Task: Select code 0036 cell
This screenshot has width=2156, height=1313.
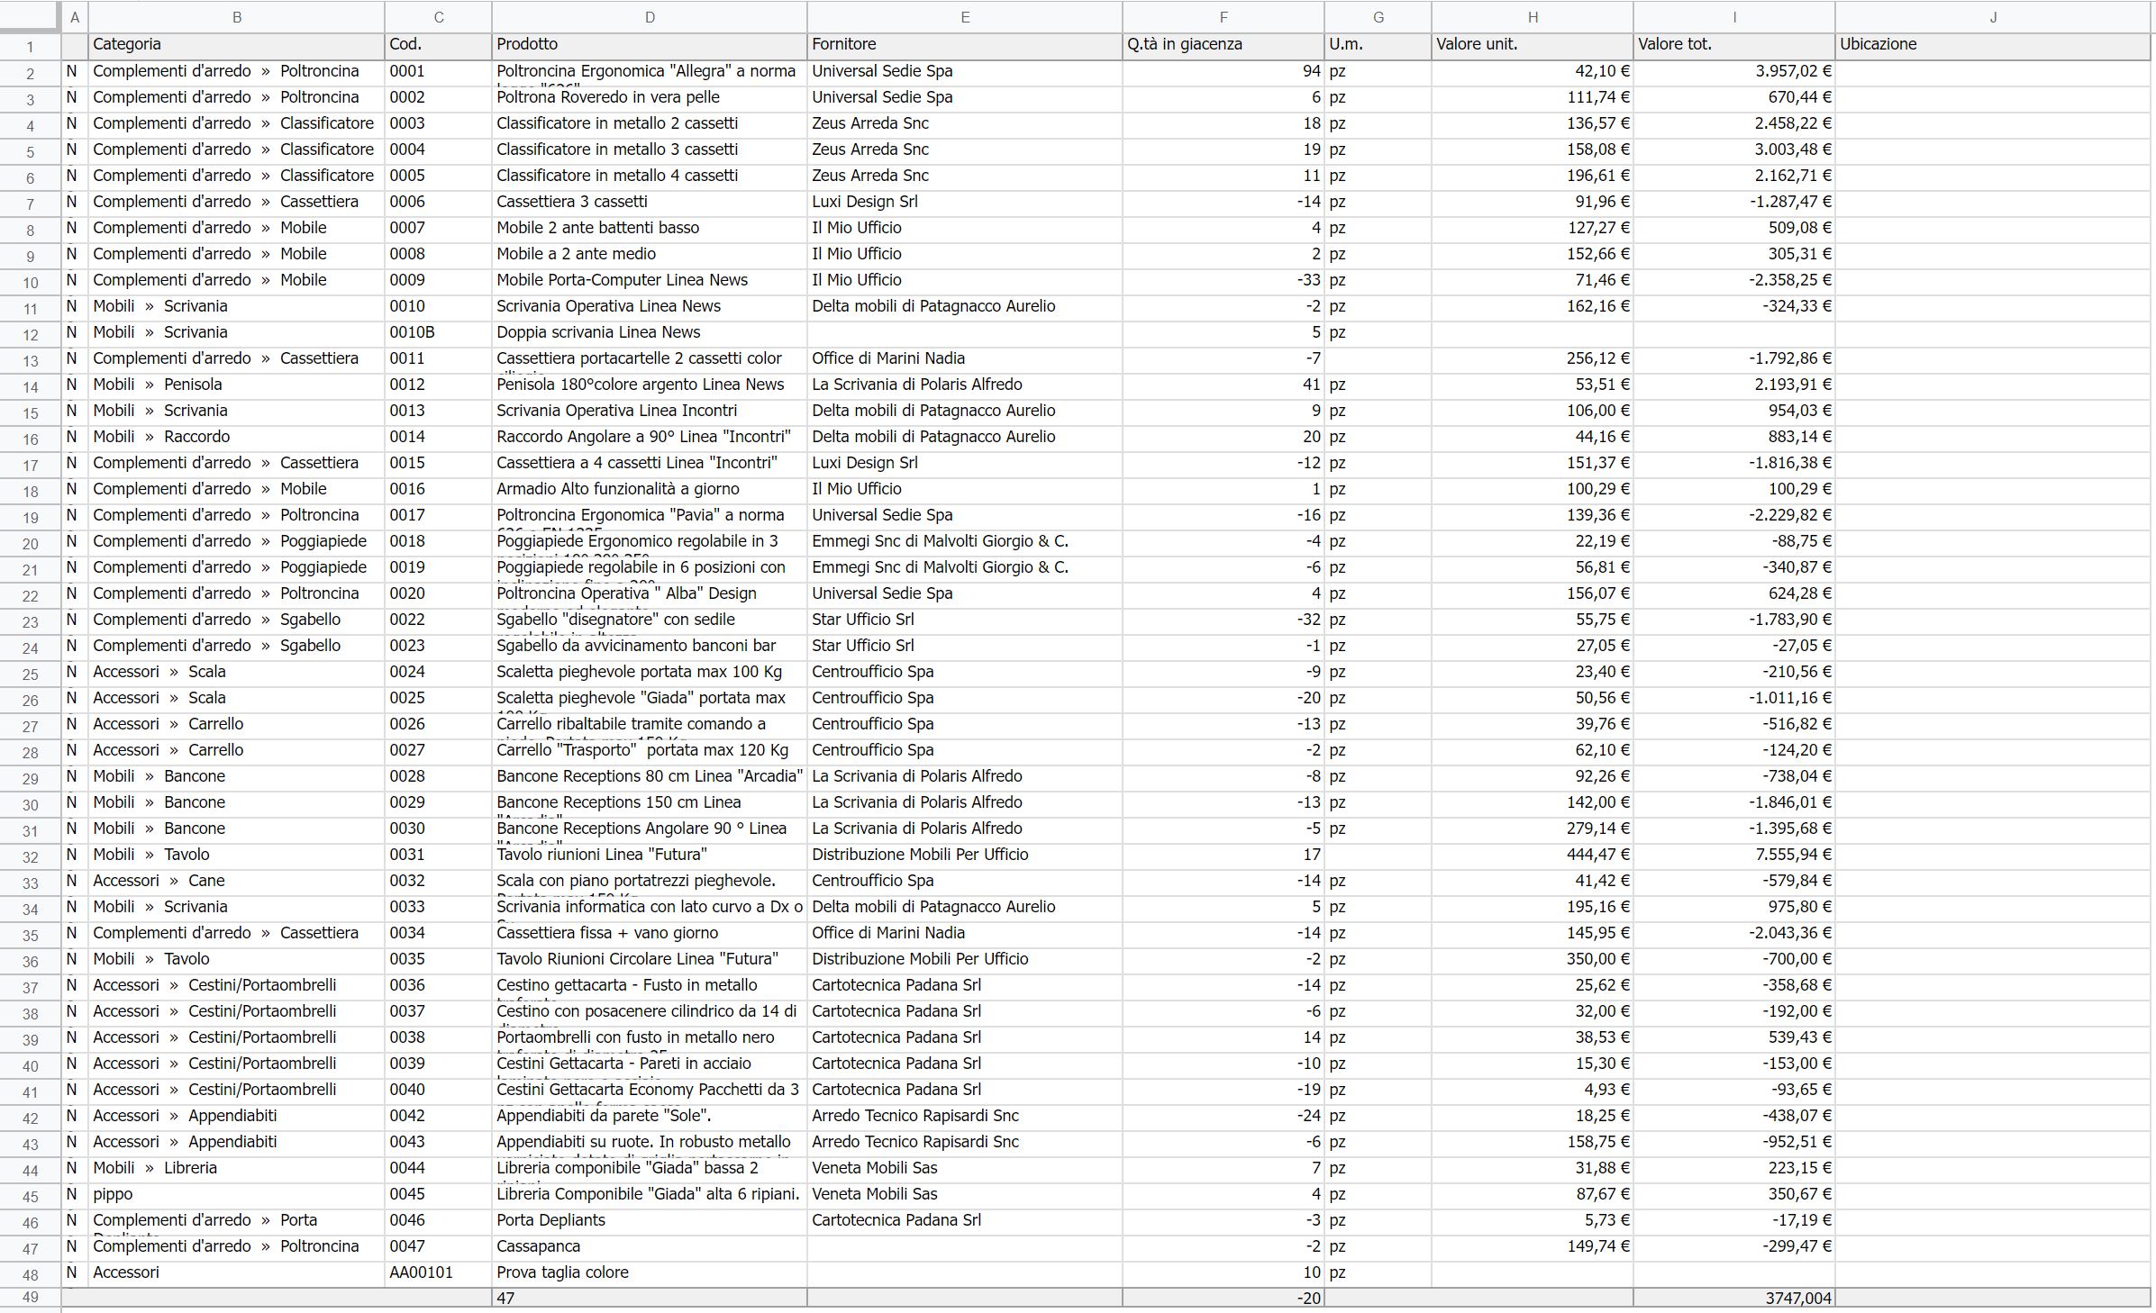Action: pos(438,986)
